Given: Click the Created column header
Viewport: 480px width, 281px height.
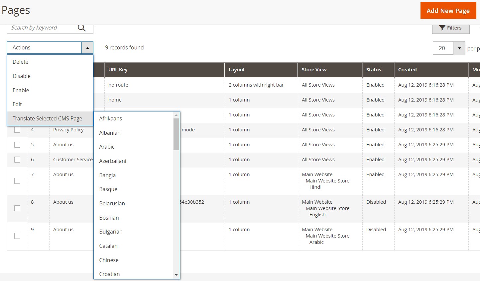Looking at the screenshot, I should [407, 70].
